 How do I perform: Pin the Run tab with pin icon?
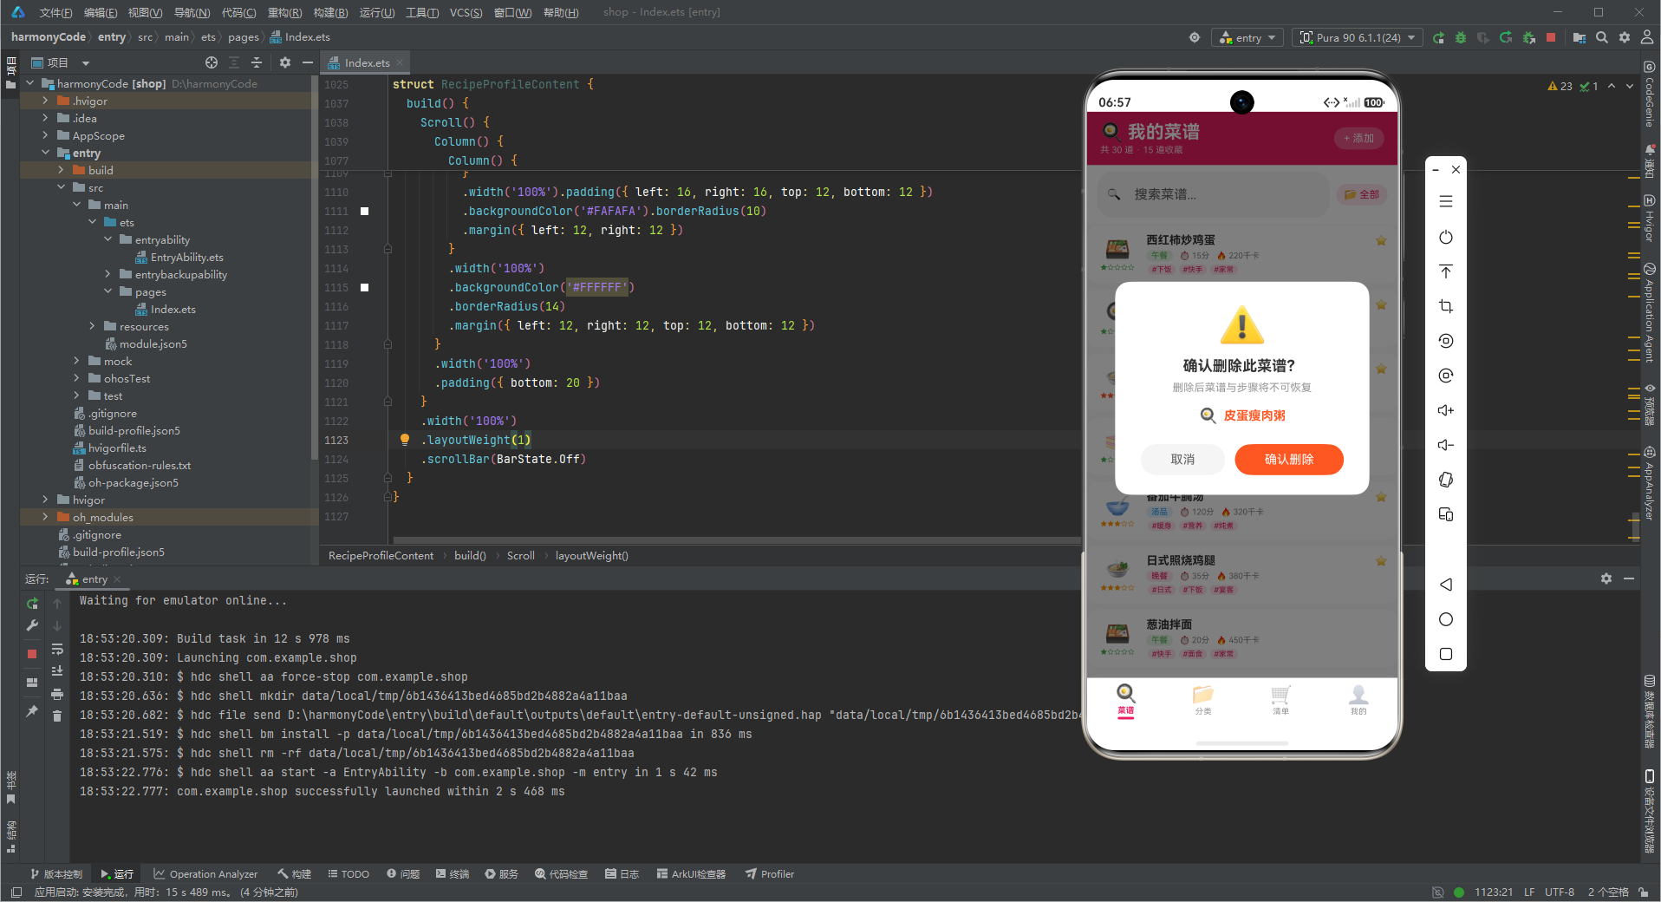(32, 711)
